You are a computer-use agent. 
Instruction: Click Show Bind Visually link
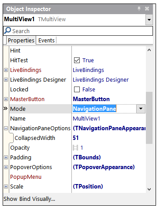coord(30,199)
